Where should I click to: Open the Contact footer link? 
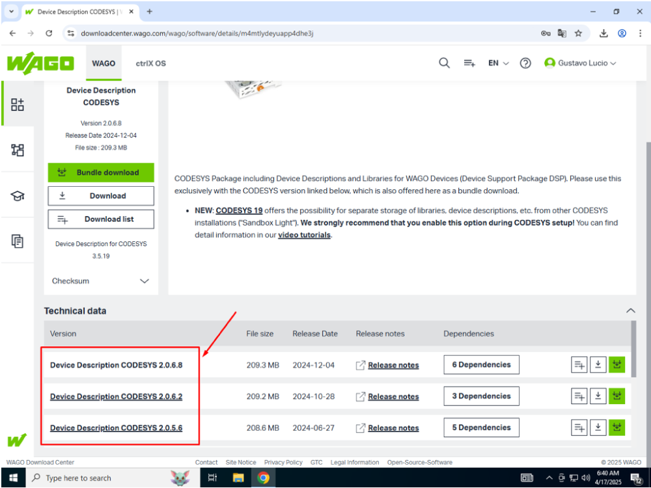(206, 462)
